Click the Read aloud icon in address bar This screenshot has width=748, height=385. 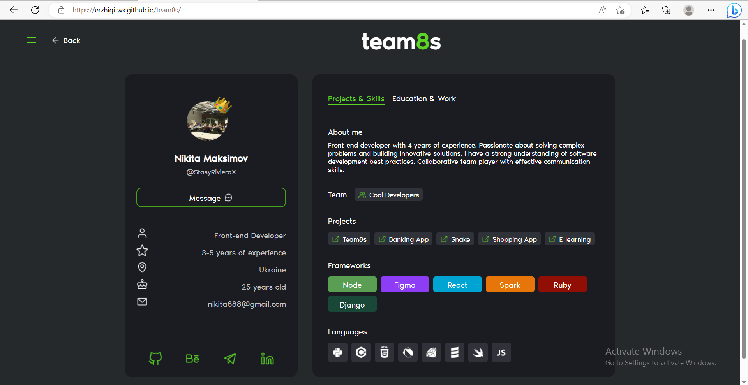602,10
